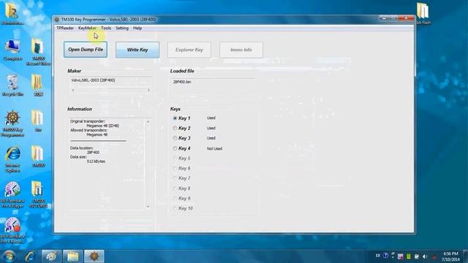Click the Immo Info button
The height and width of the screenshot is (263, 468).
[241, 50]
